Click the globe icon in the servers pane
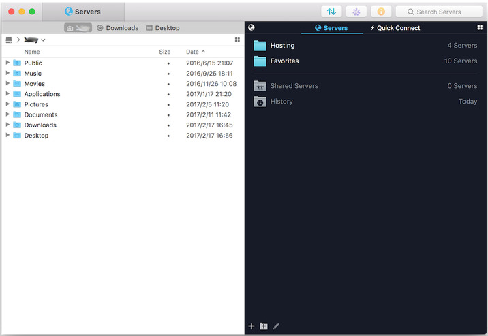The width and height of the screenshot is (488, 336). [x=251, y=28]
